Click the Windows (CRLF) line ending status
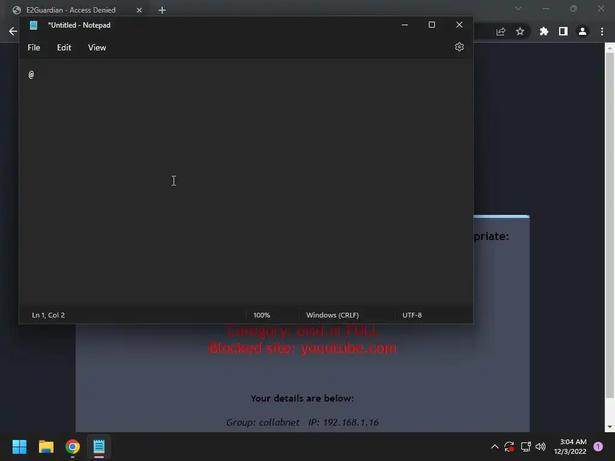Image resolution: width=615 pixels, height=461 pixels. coord(332,315)
